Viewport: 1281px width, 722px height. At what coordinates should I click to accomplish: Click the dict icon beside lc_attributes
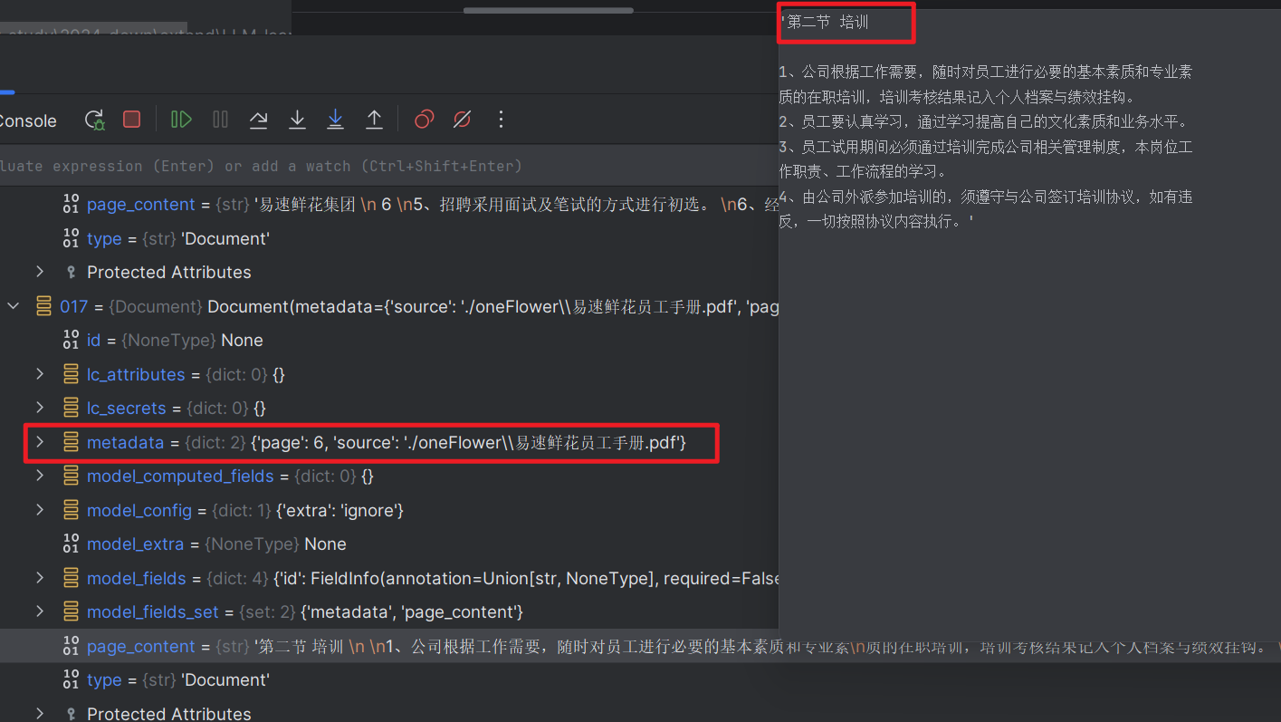[x=71, y=374]
